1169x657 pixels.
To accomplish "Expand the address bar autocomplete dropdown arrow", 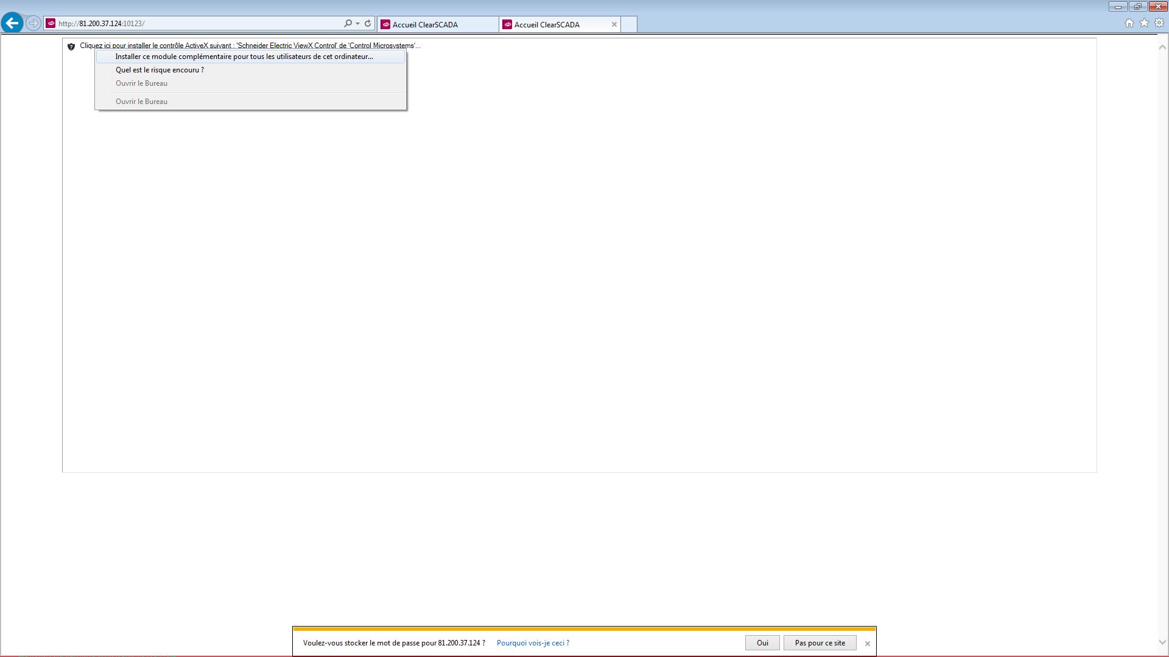I will pos(358,23).
